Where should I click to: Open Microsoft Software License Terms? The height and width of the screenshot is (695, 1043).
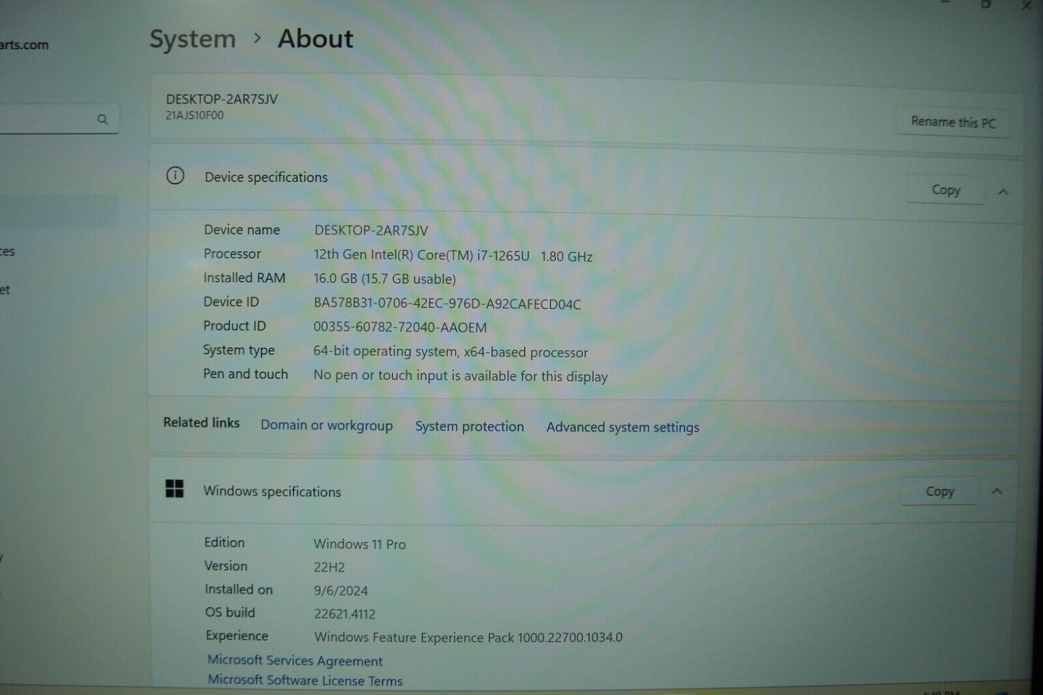pyautogui.click(x=304, y=680)
